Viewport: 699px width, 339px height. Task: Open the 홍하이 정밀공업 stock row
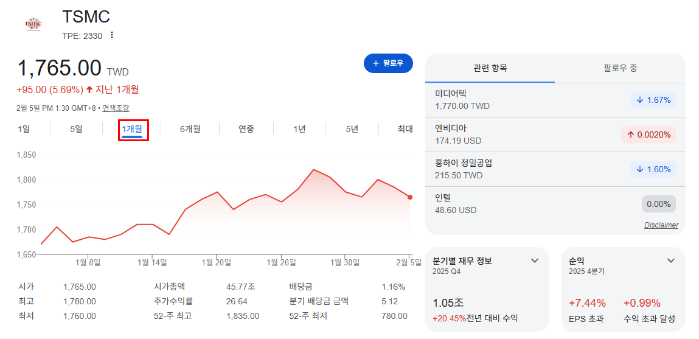pos(555,169)
